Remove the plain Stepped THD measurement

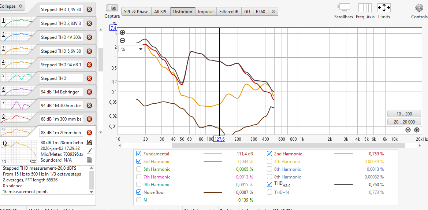(x=89, y=78)
